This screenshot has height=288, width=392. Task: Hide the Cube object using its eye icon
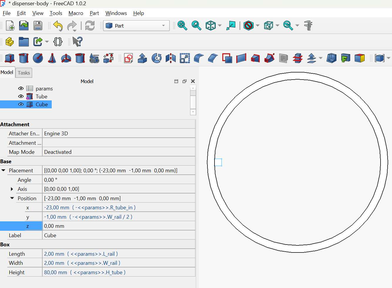21,104
